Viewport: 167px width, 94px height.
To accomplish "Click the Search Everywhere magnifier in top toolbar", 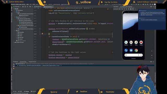I will tap(150, 4).
